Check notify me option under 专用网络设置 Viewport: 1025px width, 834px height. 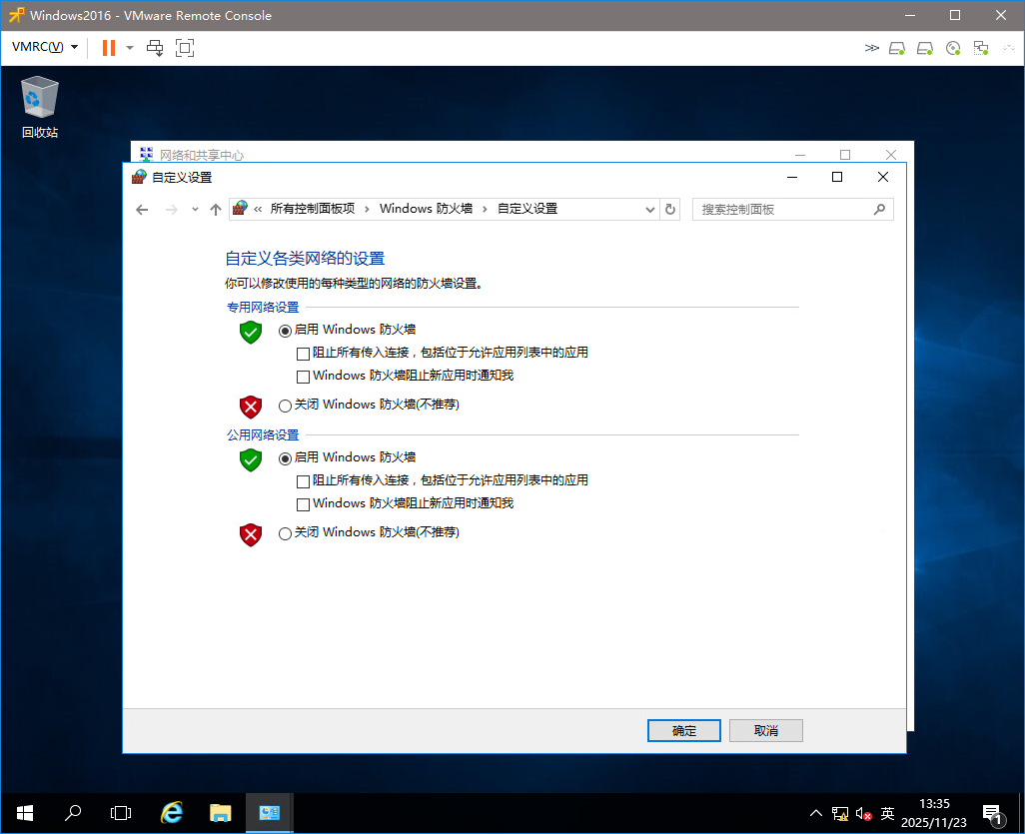pyautogui.click(x=303, y=378)
